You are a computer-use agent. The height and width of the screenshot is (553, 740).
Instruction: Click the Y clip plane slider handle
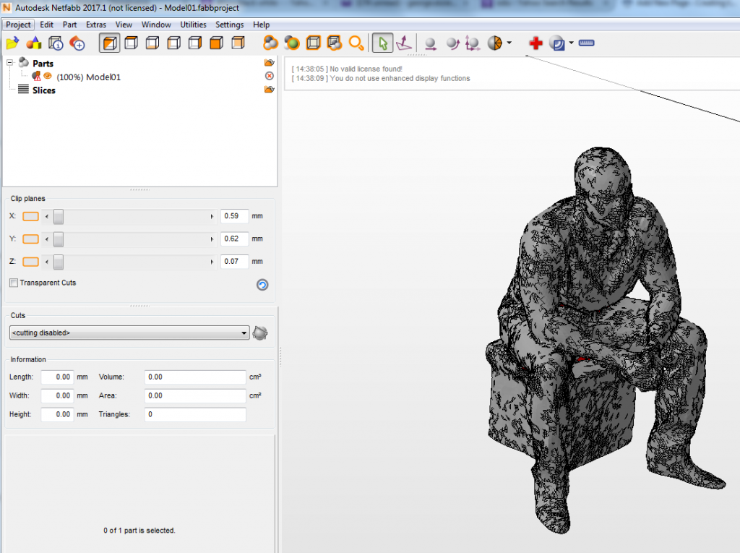pyautogui.click(x=59, y=239)
